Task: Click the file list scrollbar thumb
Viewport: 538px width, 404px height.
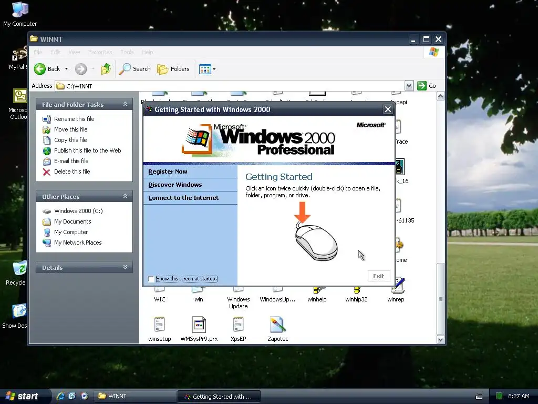Action: (441, 299)
